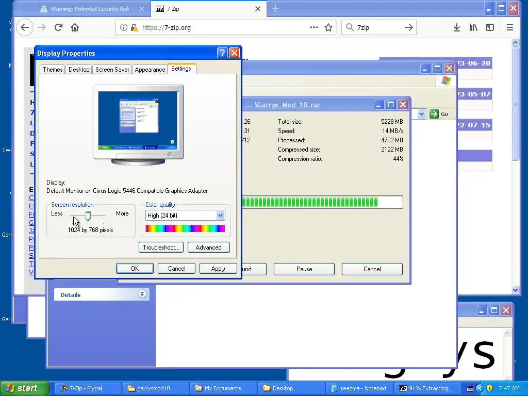
Task: Open a new tab with plus
Action: [275, 8]
